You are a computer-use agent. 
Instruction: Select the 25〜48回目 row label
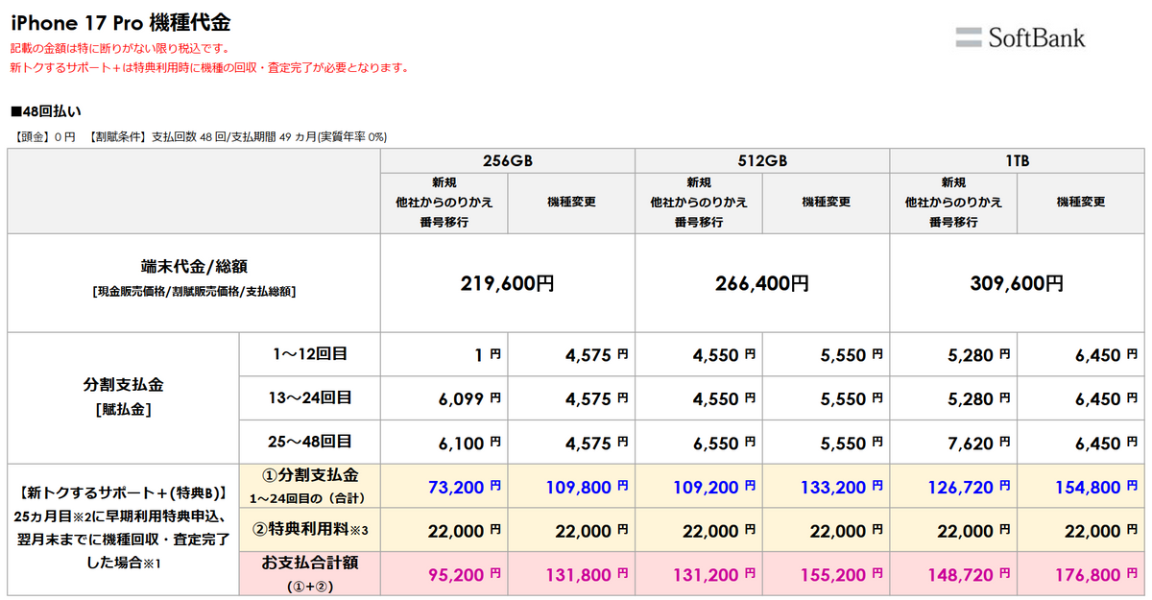coord(309,442)
